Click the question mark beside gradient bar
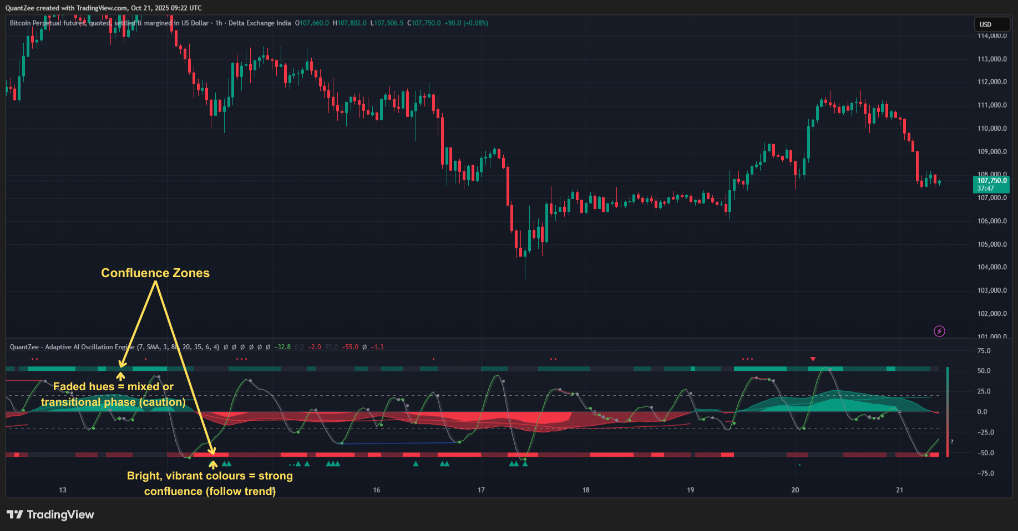The width and height of the screenshot is (1018, 531). point(952,442)
